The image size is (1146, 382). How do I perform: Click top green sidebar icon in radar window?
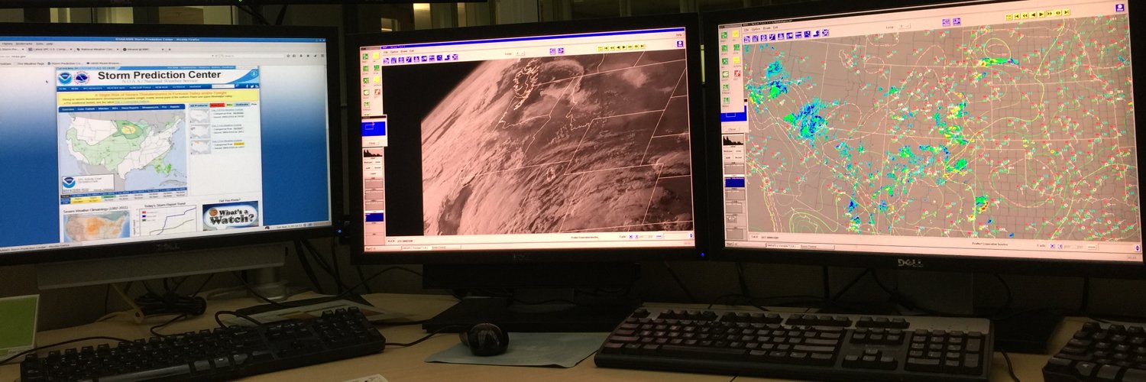coord(724,35)
